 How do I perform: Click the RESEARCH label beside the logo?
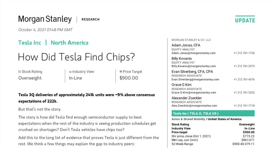[x=91, y=19]
